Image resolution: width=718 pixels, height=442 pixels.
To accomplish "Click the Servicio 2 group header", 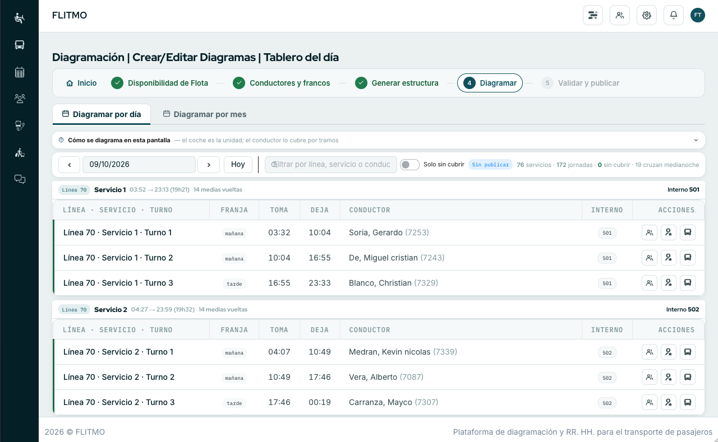I will tap(379, 309).
